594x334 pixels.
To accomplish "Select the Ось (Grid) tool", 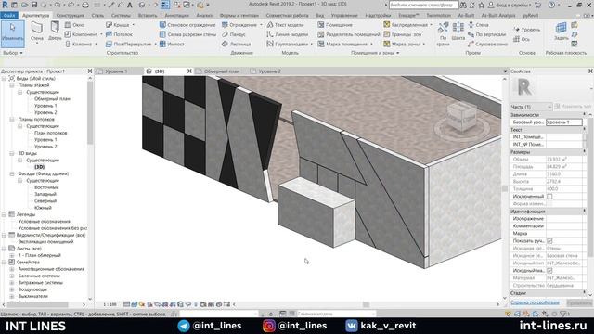I will [x=522, y=39].
